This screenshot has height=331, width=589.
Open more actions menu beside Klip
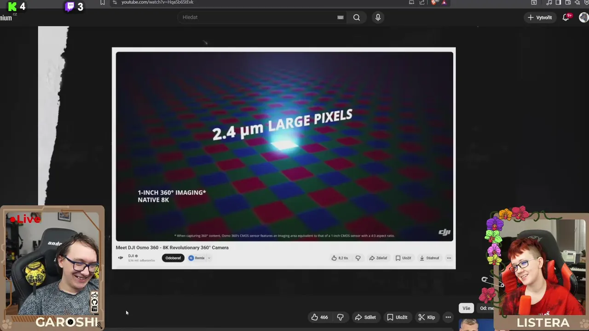pyautogui.click(x=448, y=317)
